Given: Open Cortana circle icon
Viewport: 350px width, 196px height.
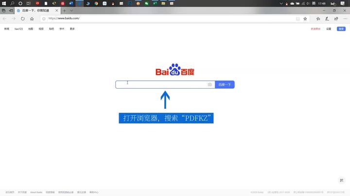Looking at the screenshot, I should click(x=20, y=3).
